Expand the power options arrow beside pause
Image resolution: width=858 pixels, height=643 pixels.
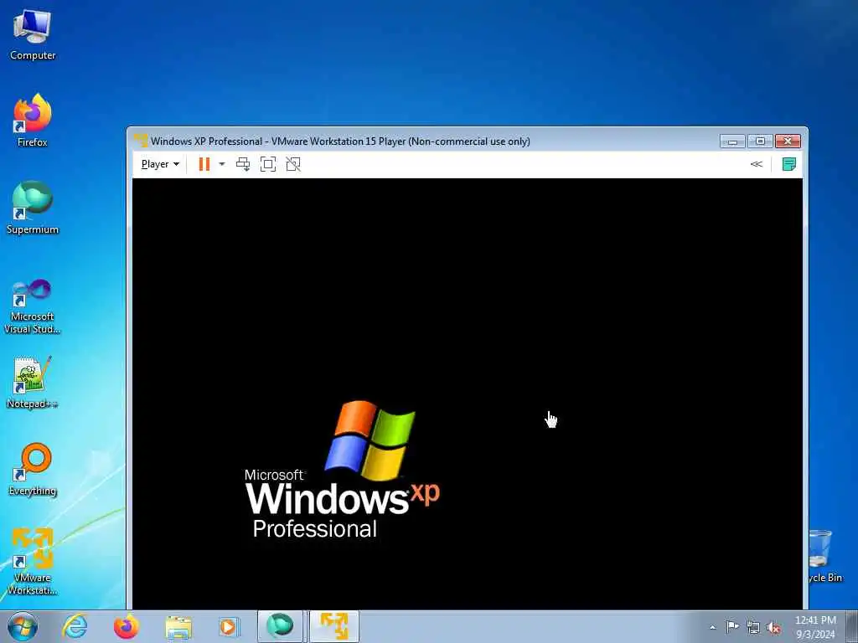point(221,164)
